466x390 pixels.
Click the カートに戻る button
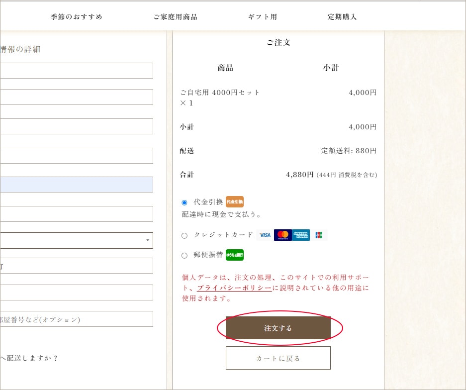pos(278,358)
